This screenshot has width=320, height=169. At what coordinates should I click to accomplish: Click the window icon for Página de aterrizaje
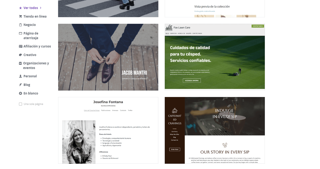pyautogui.click(x=21, y=33)
